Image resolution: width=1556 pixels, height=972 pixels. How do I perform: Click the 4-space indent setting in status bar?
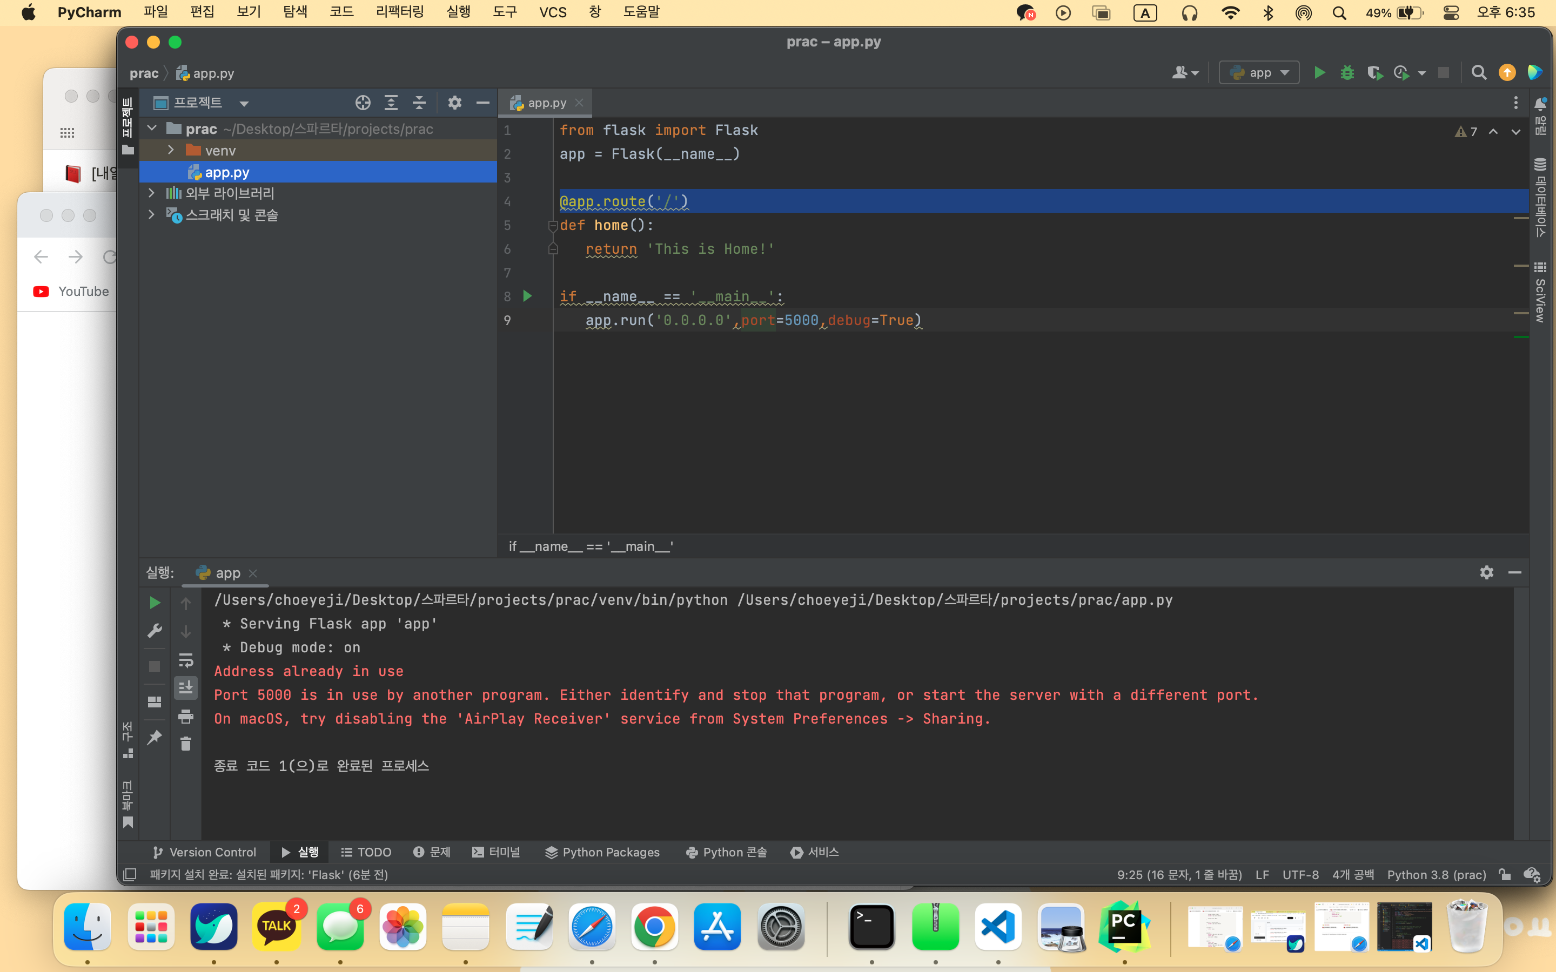point(1353,874)
